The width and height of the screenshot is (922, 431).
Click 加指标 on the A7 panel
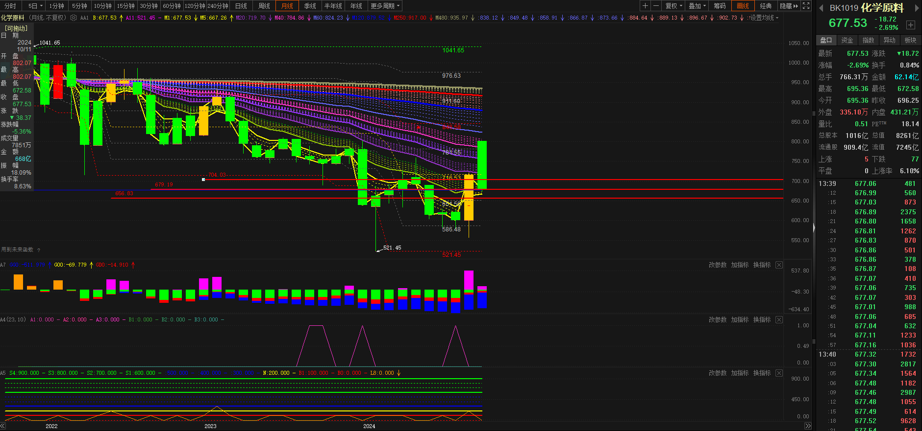coord(740,265)
